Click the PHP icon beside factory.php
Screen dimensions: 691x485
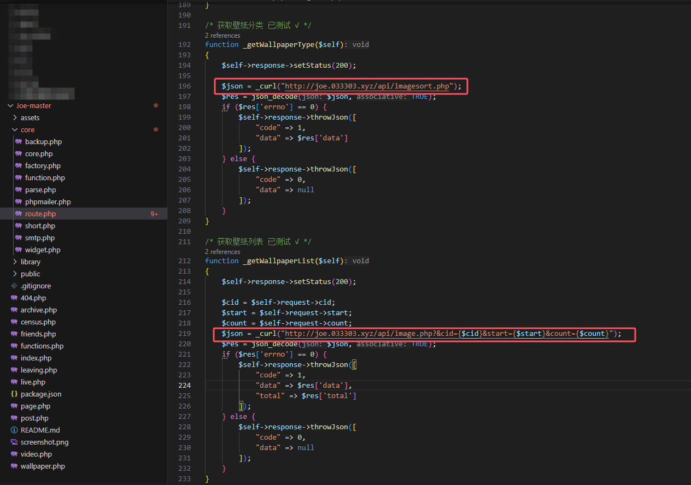[19, 165]
